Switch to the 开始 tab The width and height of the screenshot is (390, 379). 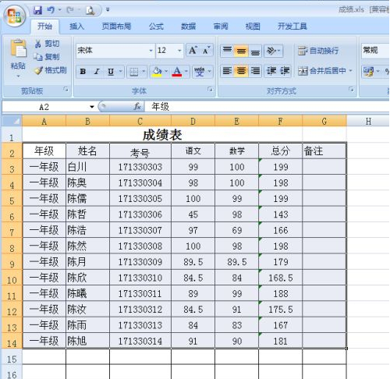pos(44,27)
